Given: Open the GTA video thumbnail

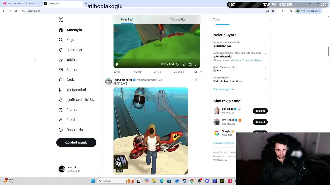Looking at the screenshot, I should [x=151, y=131].
